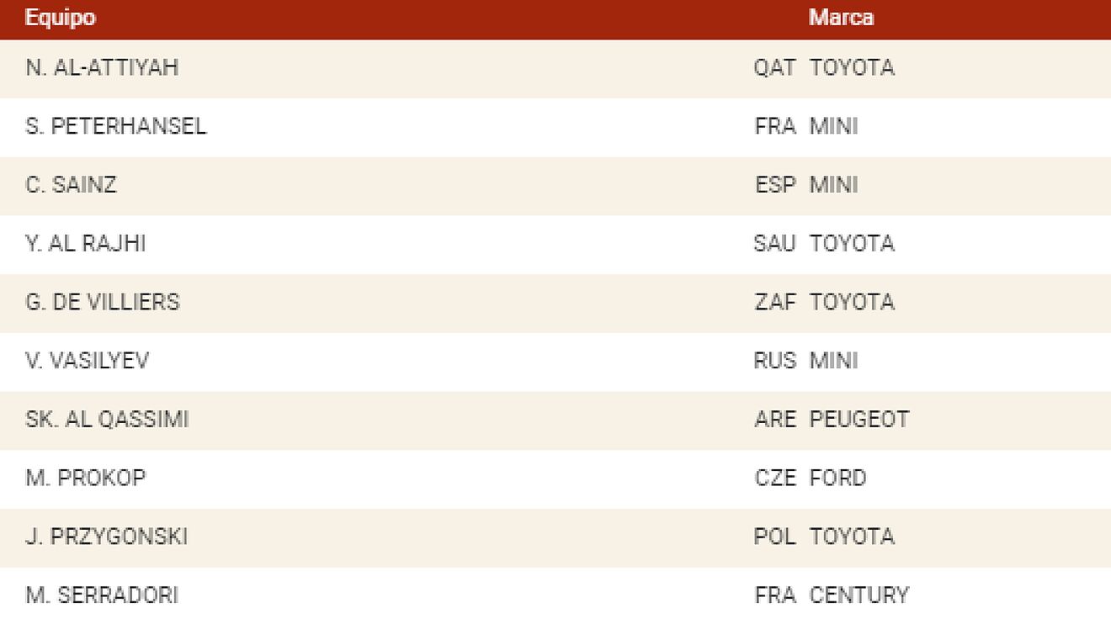
Task: Click the QAT country code
Action: (774, 67)
